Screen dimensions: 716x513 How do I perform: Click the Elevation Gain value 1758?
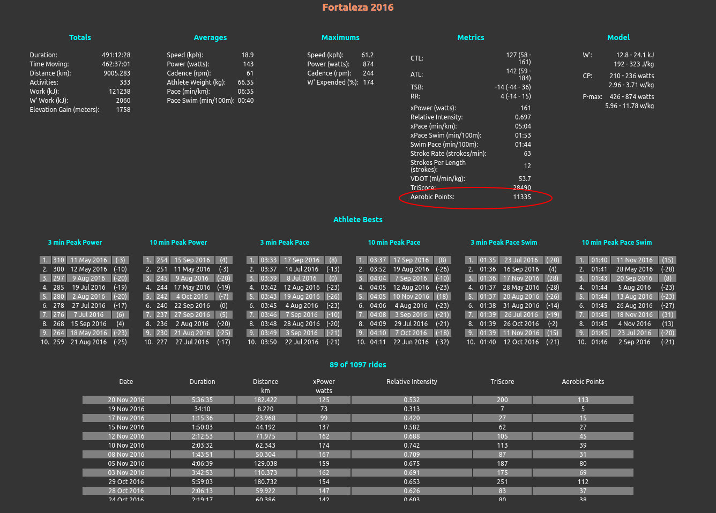123,110
